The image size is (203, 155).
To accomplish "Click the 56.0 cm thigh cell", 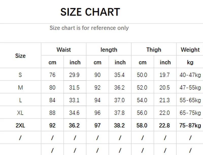I will point(142,113).
